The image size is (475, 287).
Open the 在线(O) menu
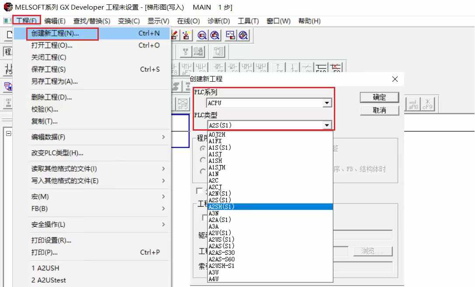(188, 21)
